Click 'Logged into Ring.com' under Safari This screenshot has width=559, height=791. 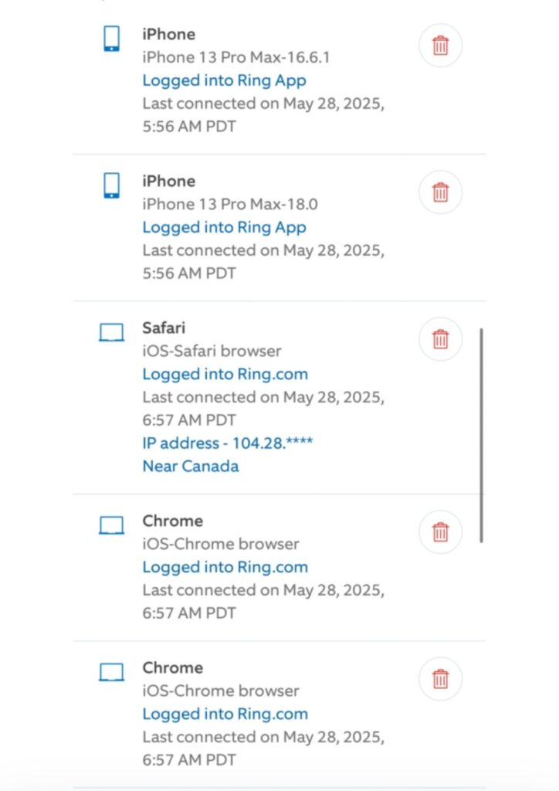[x=225, y=374]
